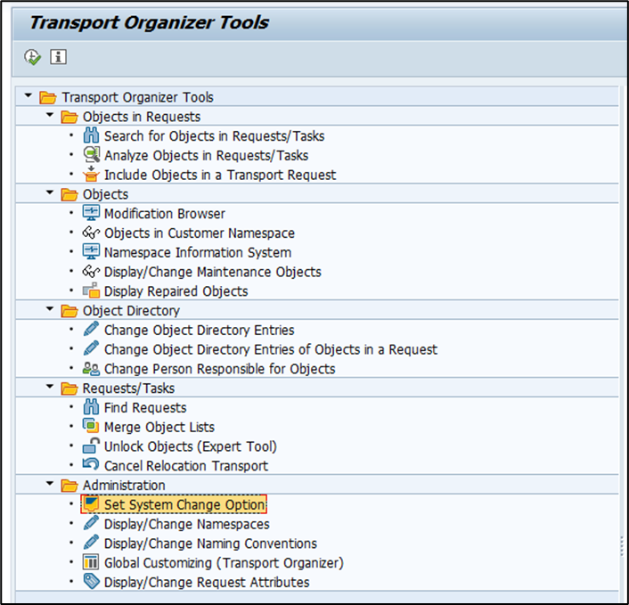Open Find Requests entry
This screenshot has width=629, height=605.
(x=145, y=408)
